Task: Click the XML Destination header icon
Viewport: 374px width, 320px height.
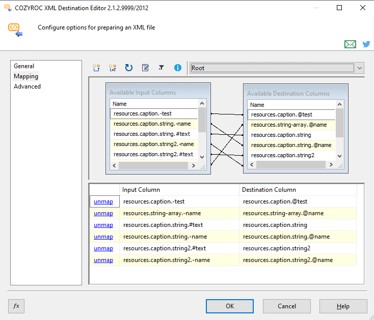Action: [x=15, y=30]
